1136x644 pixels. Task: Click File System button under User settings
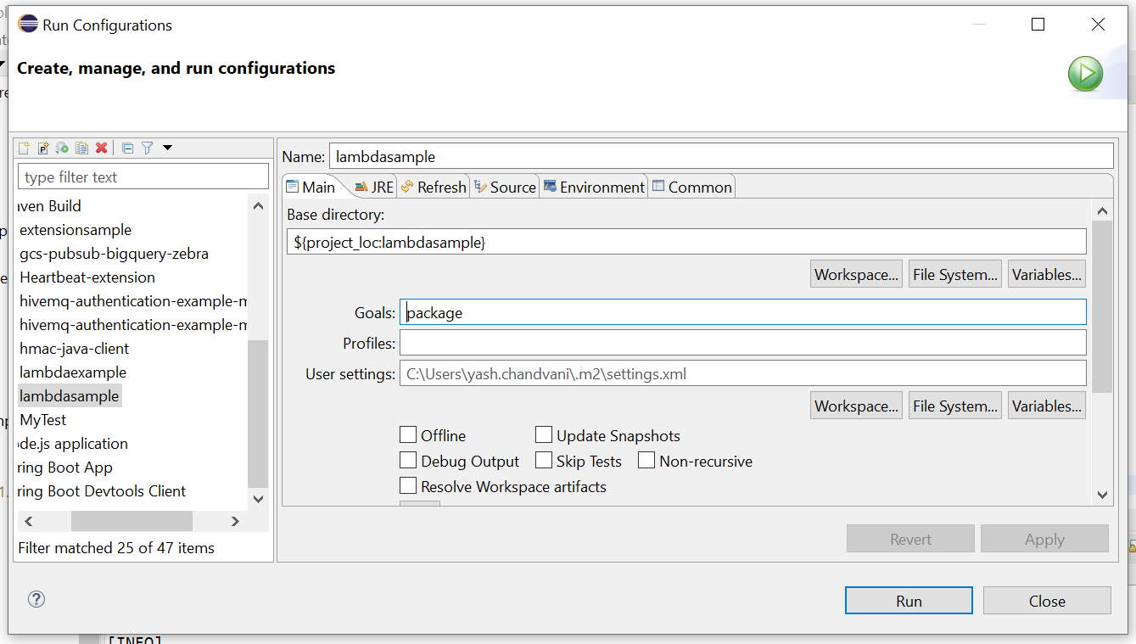[955, 406]
